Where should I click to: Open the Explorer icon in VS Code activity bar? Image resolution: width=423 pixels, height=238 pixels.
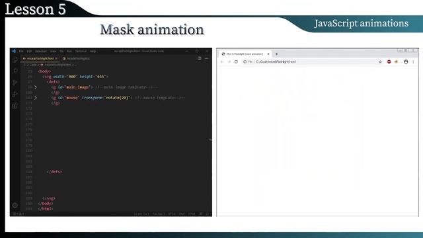15,59
